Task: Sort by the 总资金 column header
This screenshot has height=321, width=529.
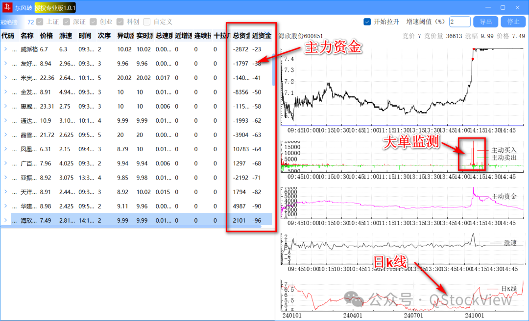Action: tap(241, 36)
